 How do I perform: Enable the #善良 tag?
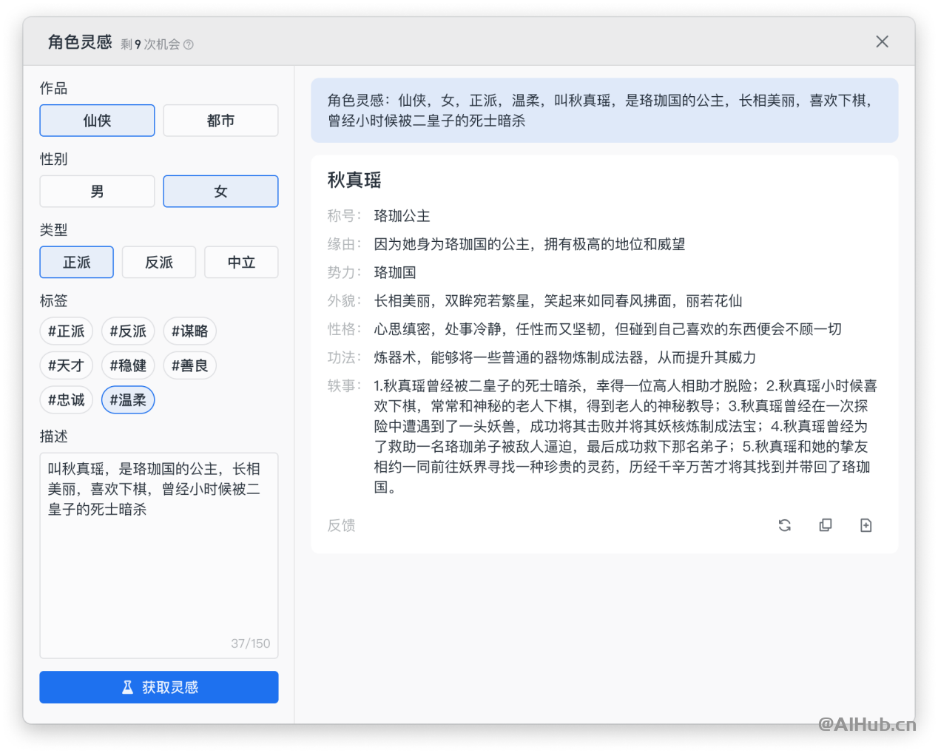pyautogui.click(x=189, y=365)
